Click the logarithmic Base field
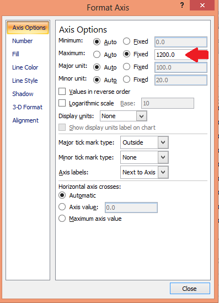219x303 pixels. [168, 103]
